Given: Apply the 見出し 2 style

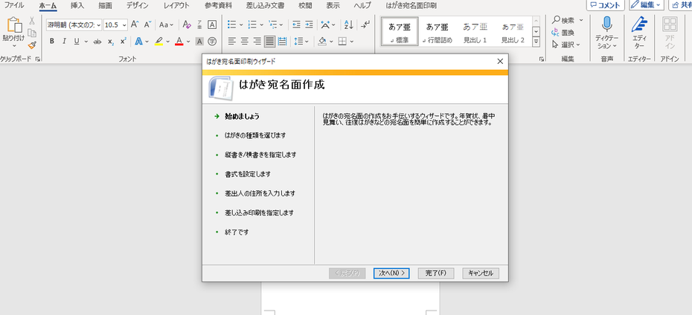Looking at the screenshot, I should pos(513,32).
